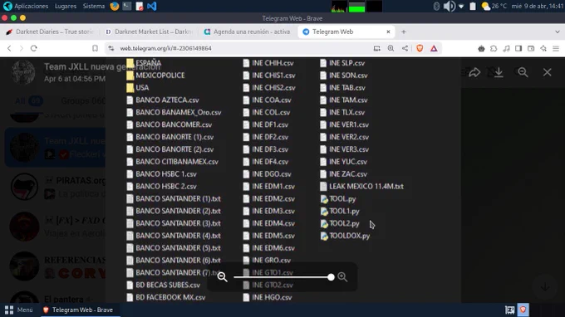
Task: Click the site settings icon beside the URL
Action: tap(111, 48)
